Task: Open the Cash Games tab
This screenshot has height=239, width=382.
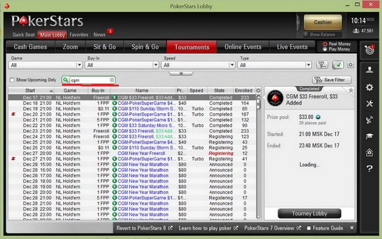Action: 31,46
